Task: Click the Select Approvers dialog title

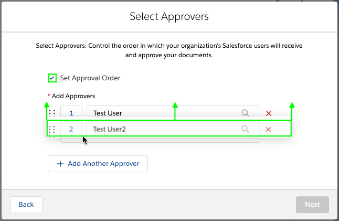Action: (169, 17)
